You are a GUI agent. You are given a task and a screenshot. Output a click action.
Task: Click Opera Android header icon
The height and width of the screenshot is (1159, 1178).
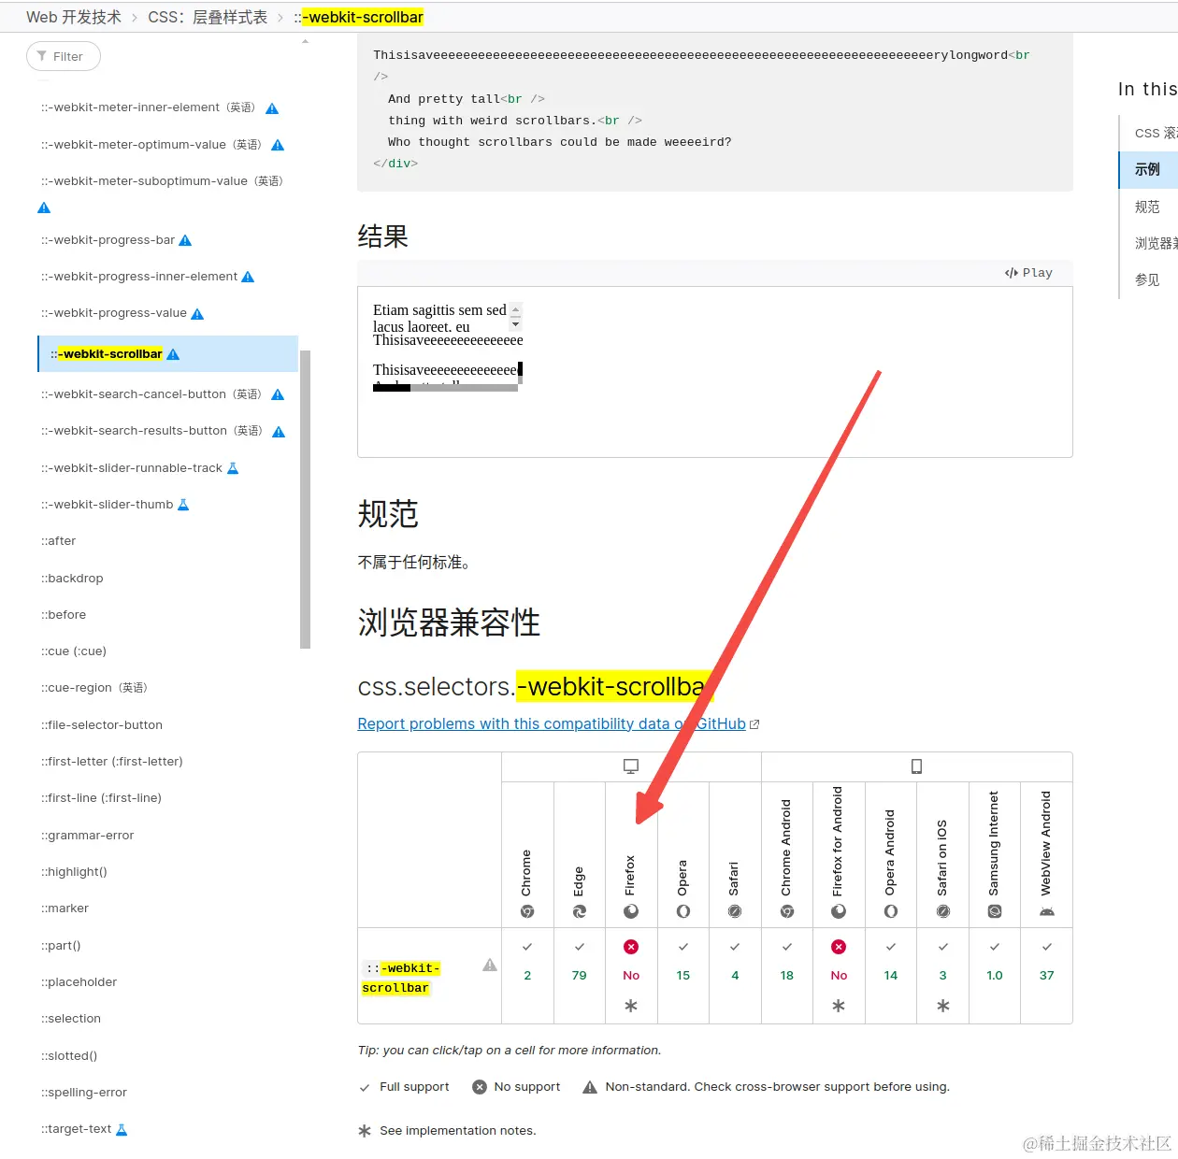pyautogui.click(x=891, y=911)
